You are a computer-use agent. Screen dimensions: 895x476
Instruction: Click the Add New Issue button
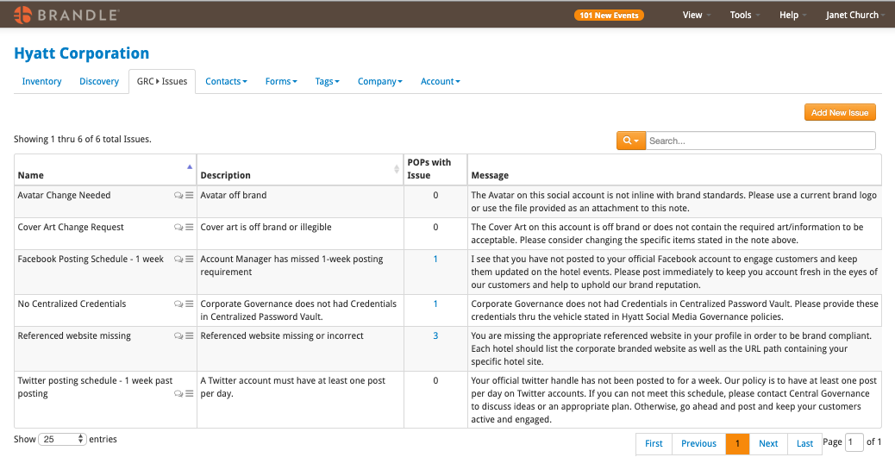(x=840, y=112)
